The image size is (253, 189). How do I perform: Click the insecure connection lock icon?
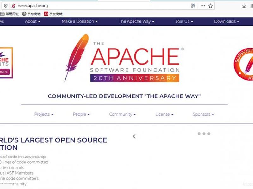pyautogui.click(x=14, y=6)
